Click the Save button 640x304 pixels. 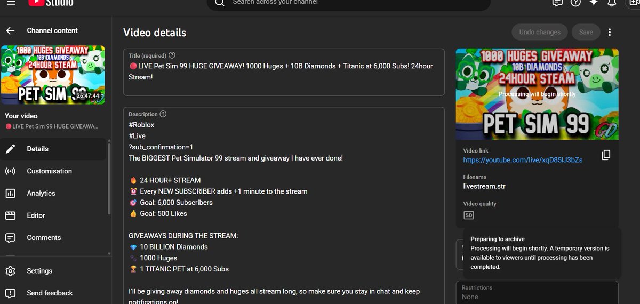click(586, 32)
